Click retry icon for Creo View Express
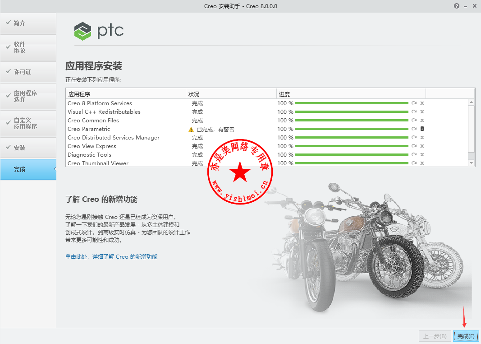Screen dimensions: 481x344 (414, 146)
